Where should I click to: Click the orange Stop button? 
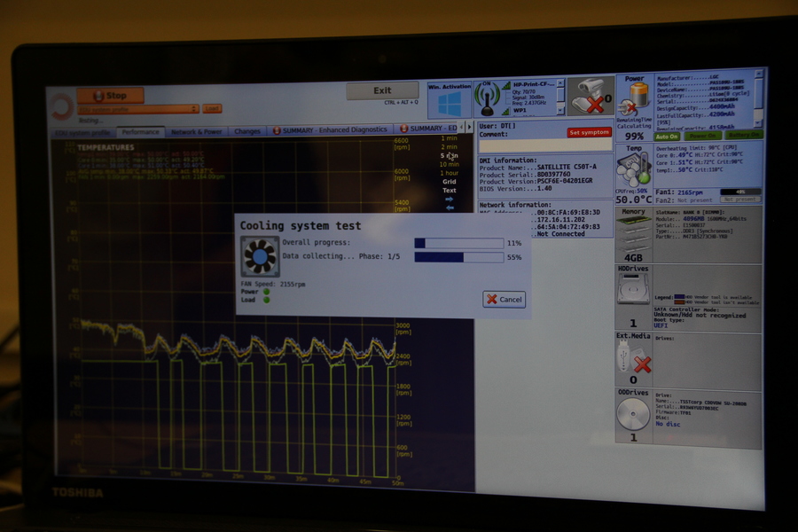click(111, 95)
